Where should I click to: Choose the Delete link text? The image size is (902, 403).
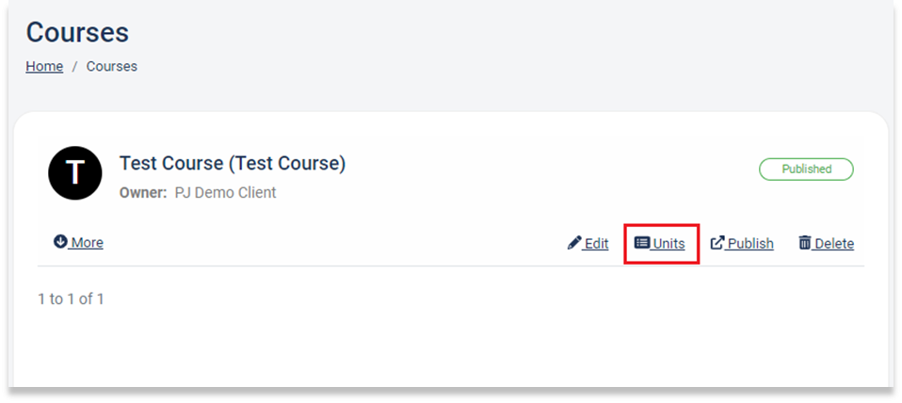pos(833,244)
